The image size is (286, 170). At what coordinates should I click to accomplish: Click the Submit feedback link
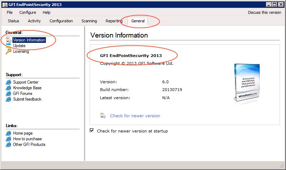pyautogui.click(x=27, y=99)
